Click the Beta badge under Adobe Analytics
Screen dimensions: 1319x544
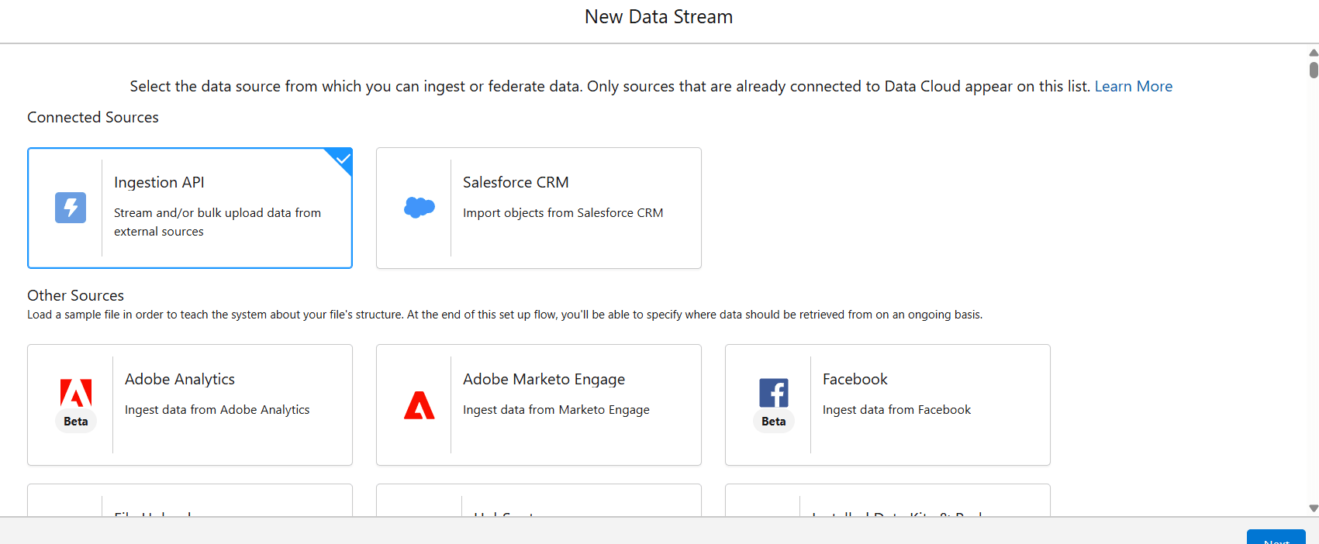76,422
